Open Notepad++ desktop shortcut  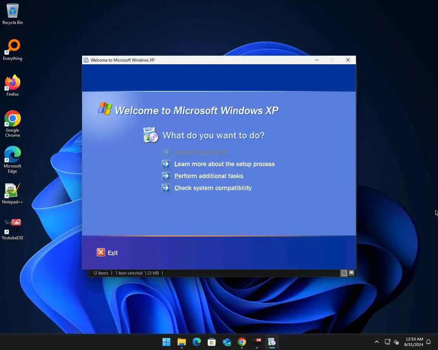(x=13, y=194)
